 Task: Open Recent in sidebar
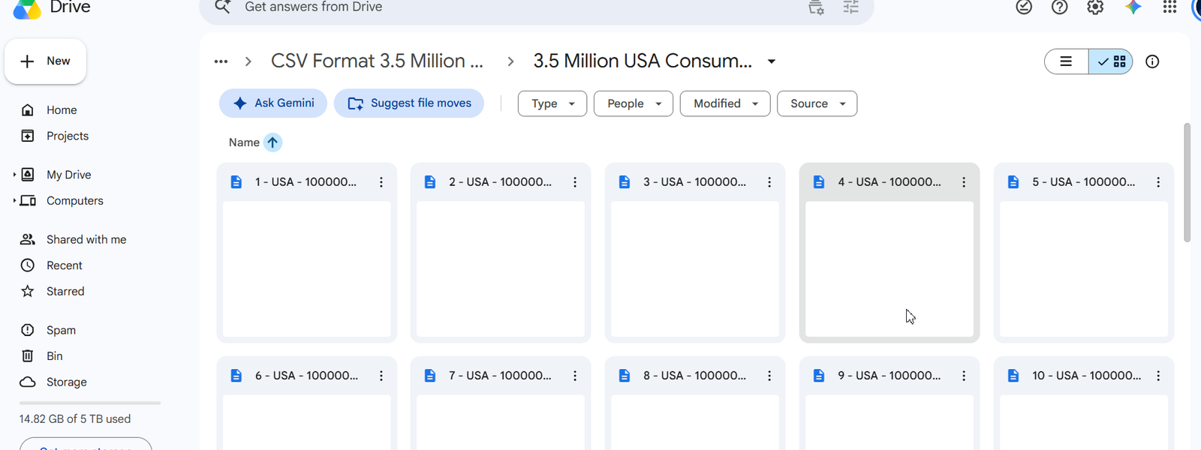(x=65, y=265)
